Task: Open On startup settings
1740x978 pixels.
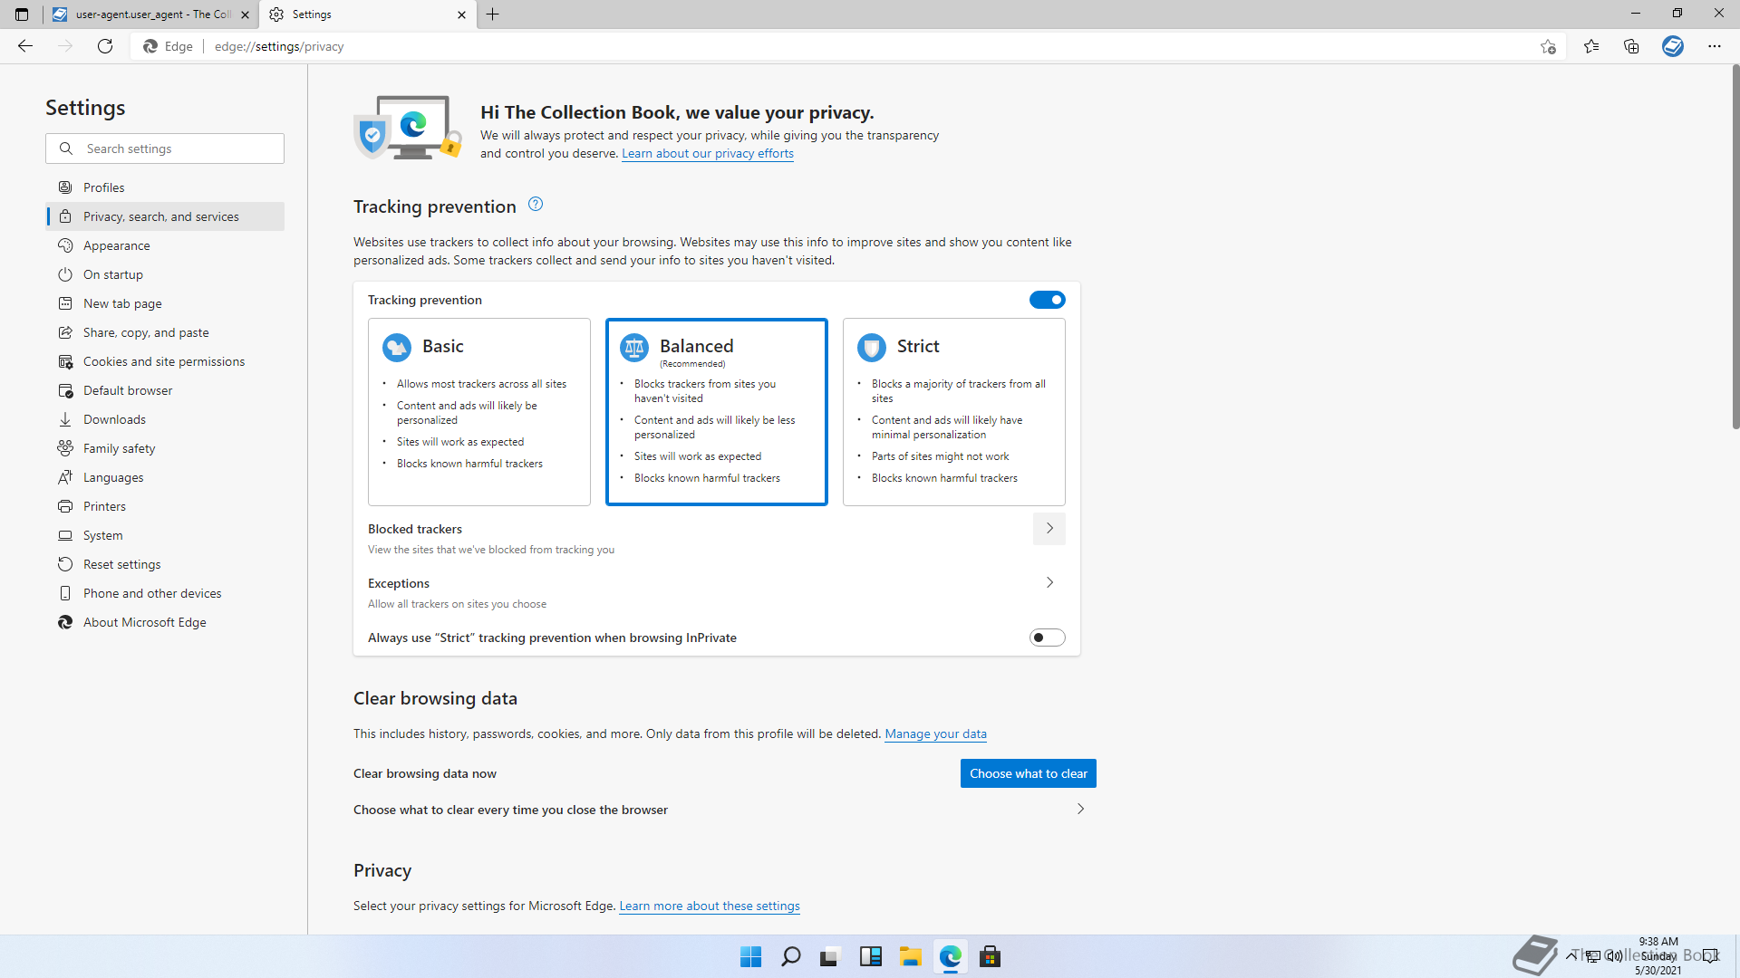Action: coord(165,274)
